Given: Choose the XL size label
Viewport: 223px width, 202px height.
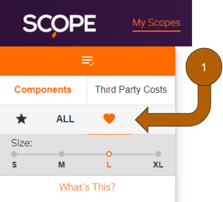Looking at the screenshot, I should [x=158, y=165].
